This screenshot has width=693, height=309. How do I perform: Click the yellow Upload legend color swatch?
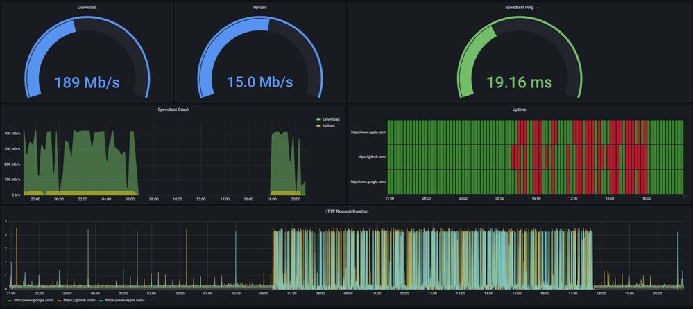318,126
